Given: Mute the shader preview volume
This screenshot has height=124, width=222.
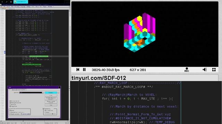Looking at the screenshot, I should (205, 70).
